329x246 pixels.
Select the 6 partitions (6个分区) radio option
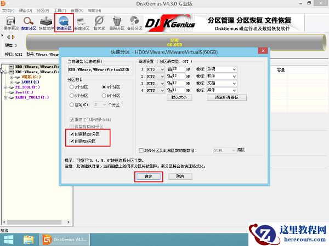pyautogui.click(x=104, y=96)
